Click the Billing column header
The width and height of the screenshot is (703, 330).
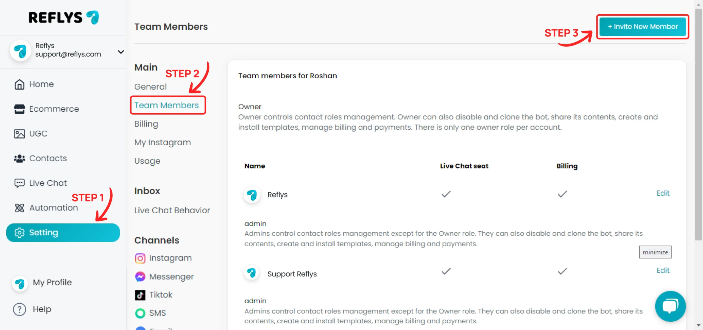coord(567,166)
